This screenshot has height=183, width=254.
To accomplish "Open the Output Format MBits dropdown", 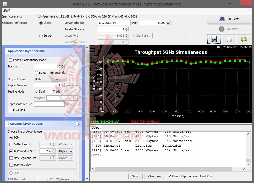I will 47,79.
